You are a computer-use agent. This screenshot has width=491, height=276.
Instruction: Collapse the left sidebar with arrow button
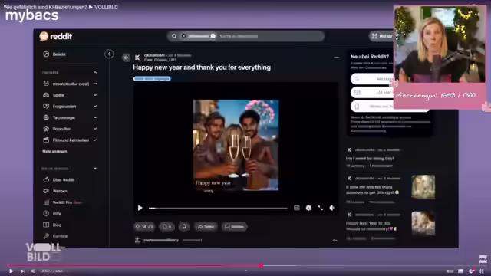coord(109,54)
